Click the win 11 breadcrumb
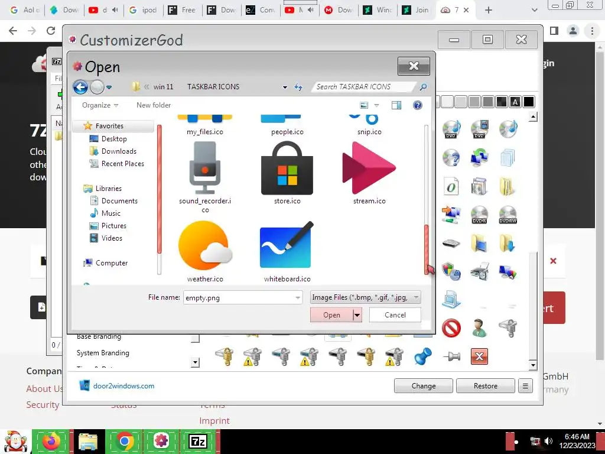Viewport: 605px width, 454px height. tap(163, 87)
